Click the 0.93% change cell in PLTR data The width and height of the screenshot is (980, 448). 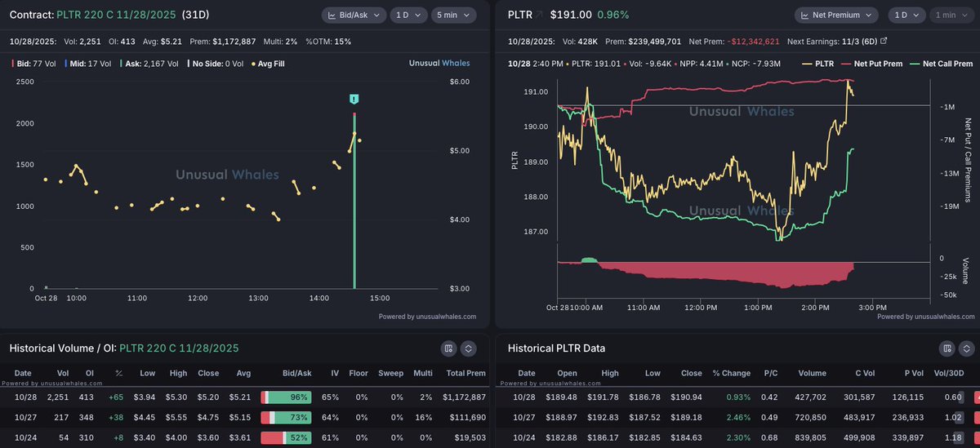(737, 397)
